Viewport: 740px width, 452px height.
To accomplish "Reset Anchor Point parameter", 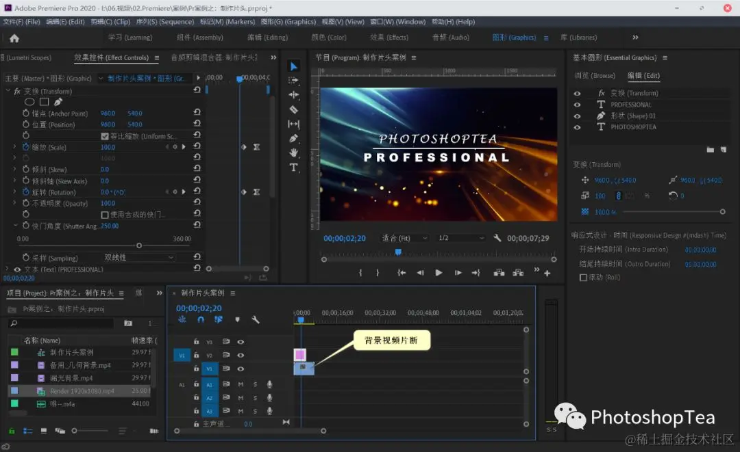I will pos(197,113).
